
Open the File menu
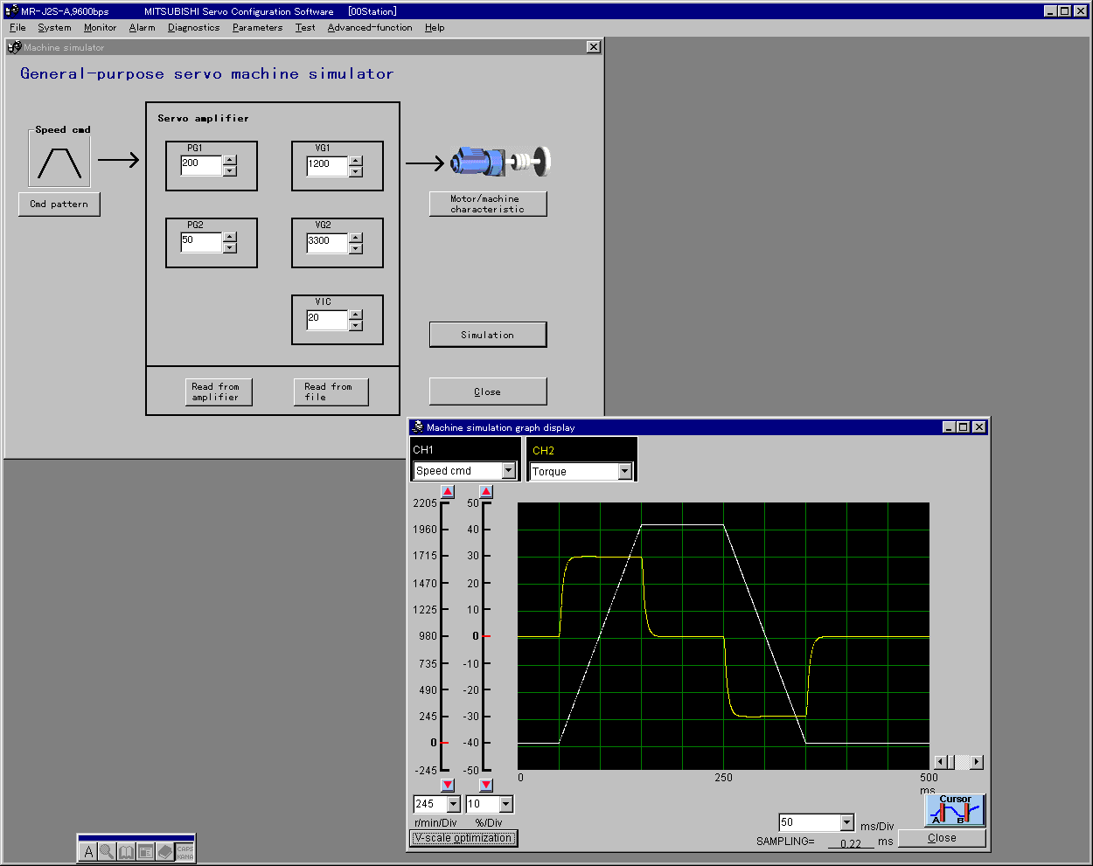coord(17,27)
